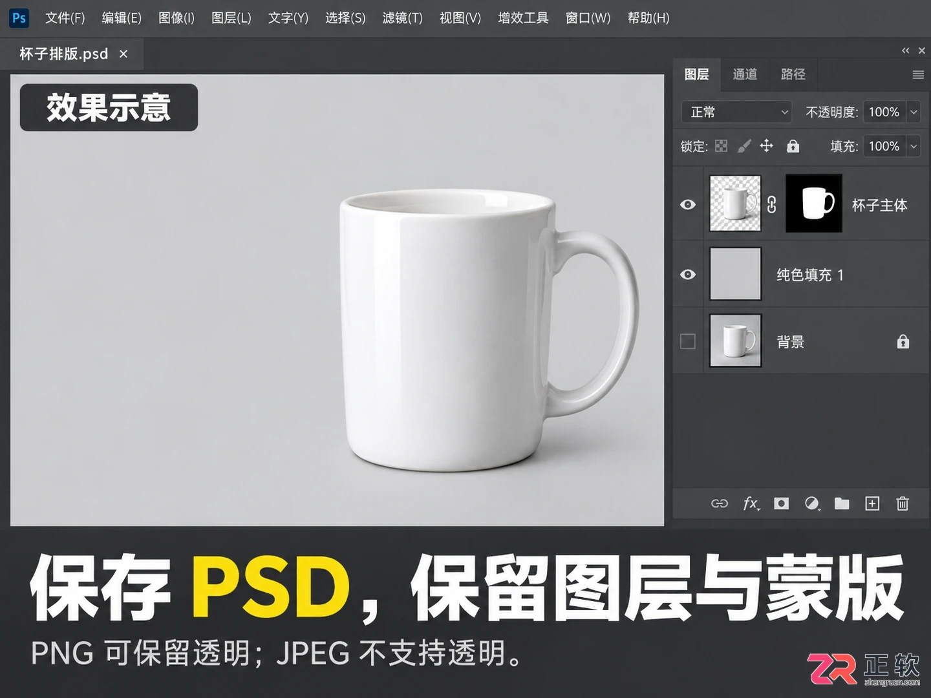
Task: Add layer mask icon
Action: (x=781, y=503)
